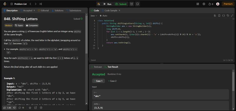The width and height of the screenshot is (236, 111).
Task: Run the code
Action: 107,4
